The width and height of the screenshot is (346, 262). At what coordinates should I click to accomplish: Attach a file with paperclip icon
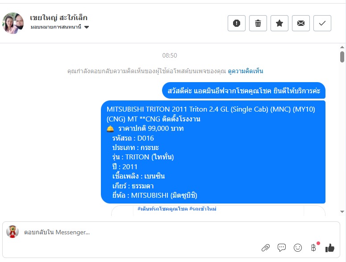[266, 248]
